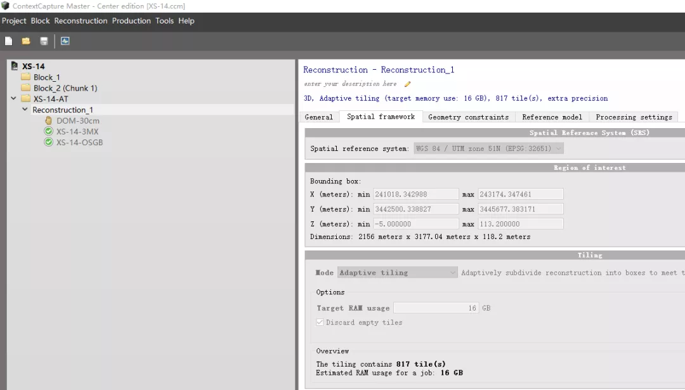Screen dimensions: 685x390
Task: Click the XS-14 project root icon
Action: [x=15, y=66]
